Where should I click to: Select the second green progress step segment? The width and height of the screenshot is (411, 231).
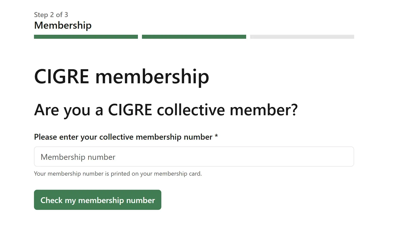194,37
